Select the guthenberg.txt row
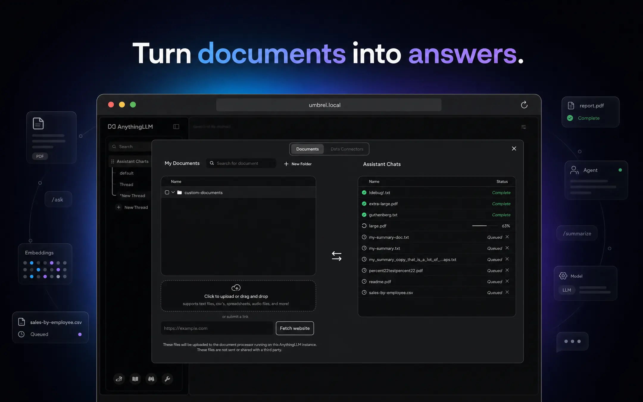 pos(437,215)
